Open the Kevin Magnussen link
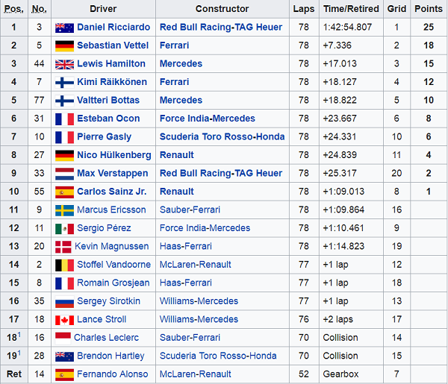Screen dimensions: 448x384 tap(112, 246)
